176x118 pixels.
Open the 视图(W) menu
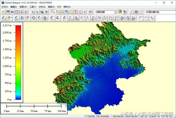coord(23,7)
